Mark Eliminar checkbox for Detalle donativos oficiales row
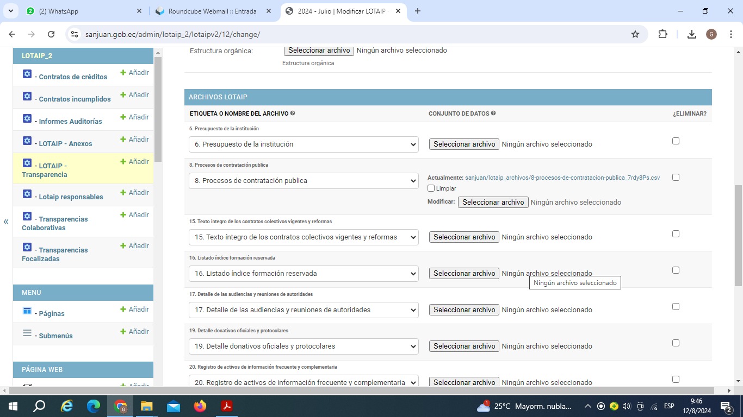The image size is (743, 417). click(676, 343)
